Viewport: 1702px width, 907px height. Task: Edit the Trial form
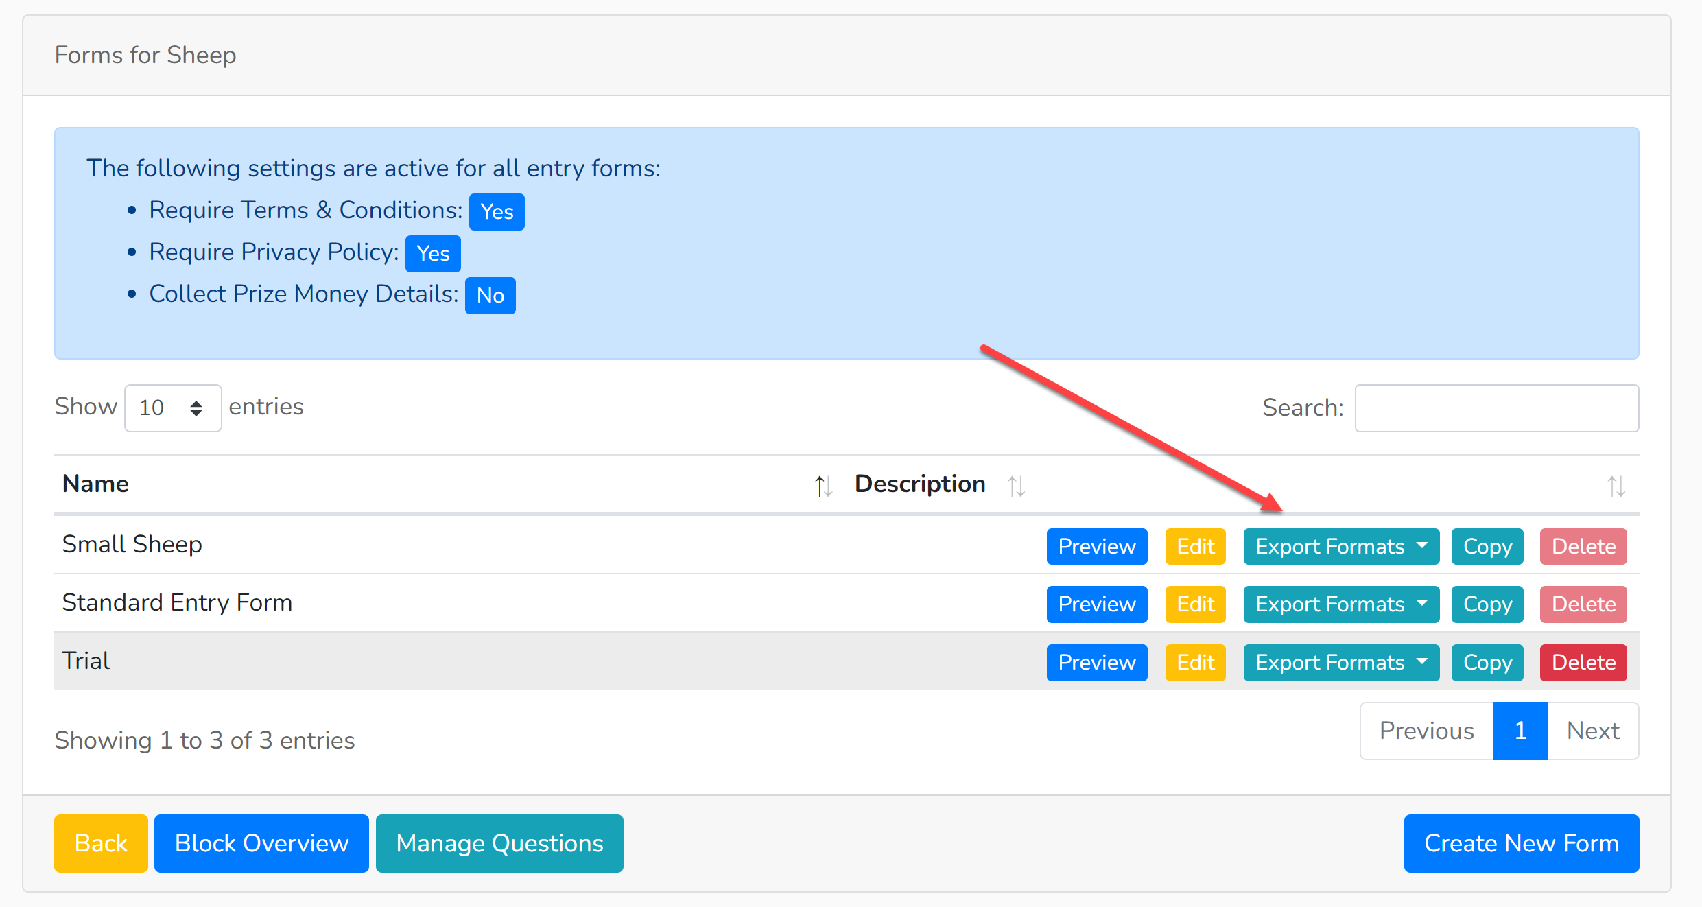coord(1196,662)
